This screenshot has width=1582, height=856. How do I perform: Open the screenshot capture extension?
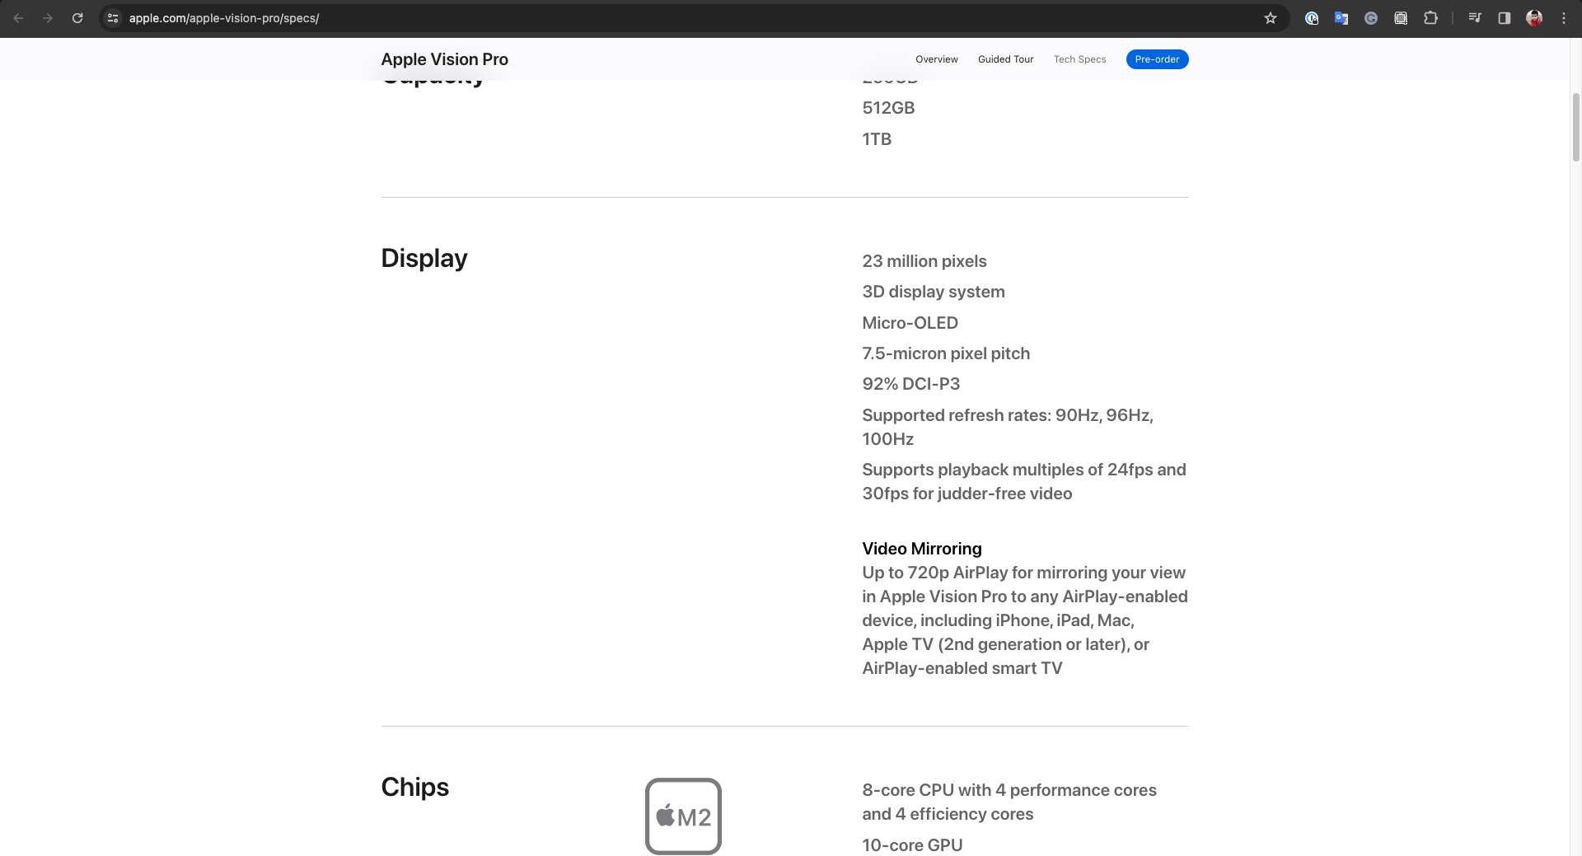(1401, 18)
